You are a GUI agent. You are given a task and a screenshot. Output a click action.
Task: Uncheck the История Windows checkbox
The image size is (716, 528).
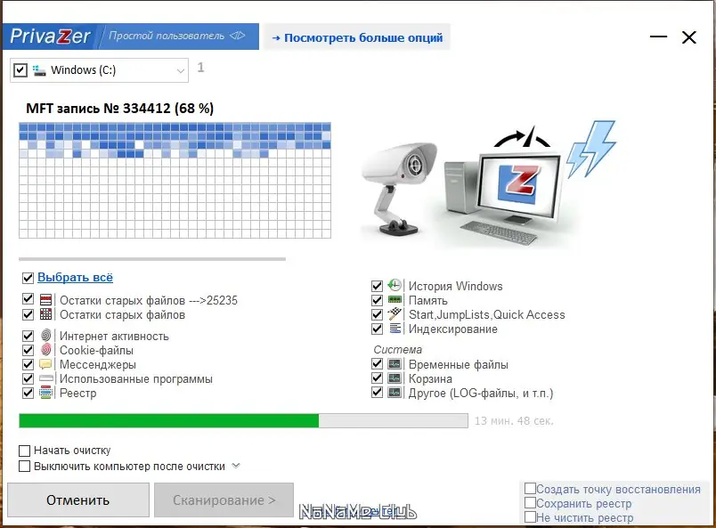tap(377, 286)
